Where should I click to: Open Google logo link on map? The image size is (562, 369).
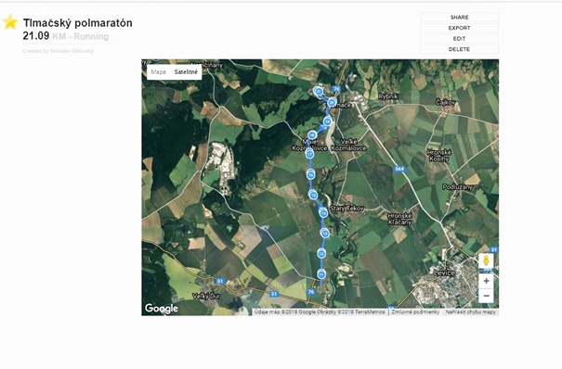coord(162,308)
